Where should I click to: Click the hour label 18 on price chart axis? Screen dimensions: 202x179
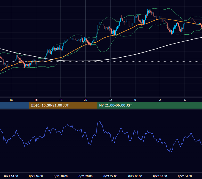click(61, 100)
